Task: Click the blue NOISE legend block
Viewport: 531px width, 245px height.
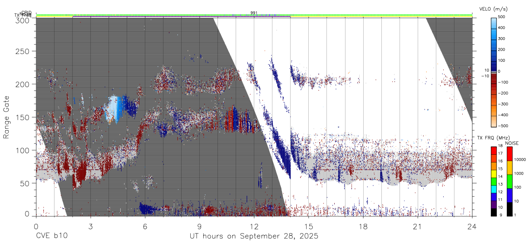Action: click(x=509, y=195)
